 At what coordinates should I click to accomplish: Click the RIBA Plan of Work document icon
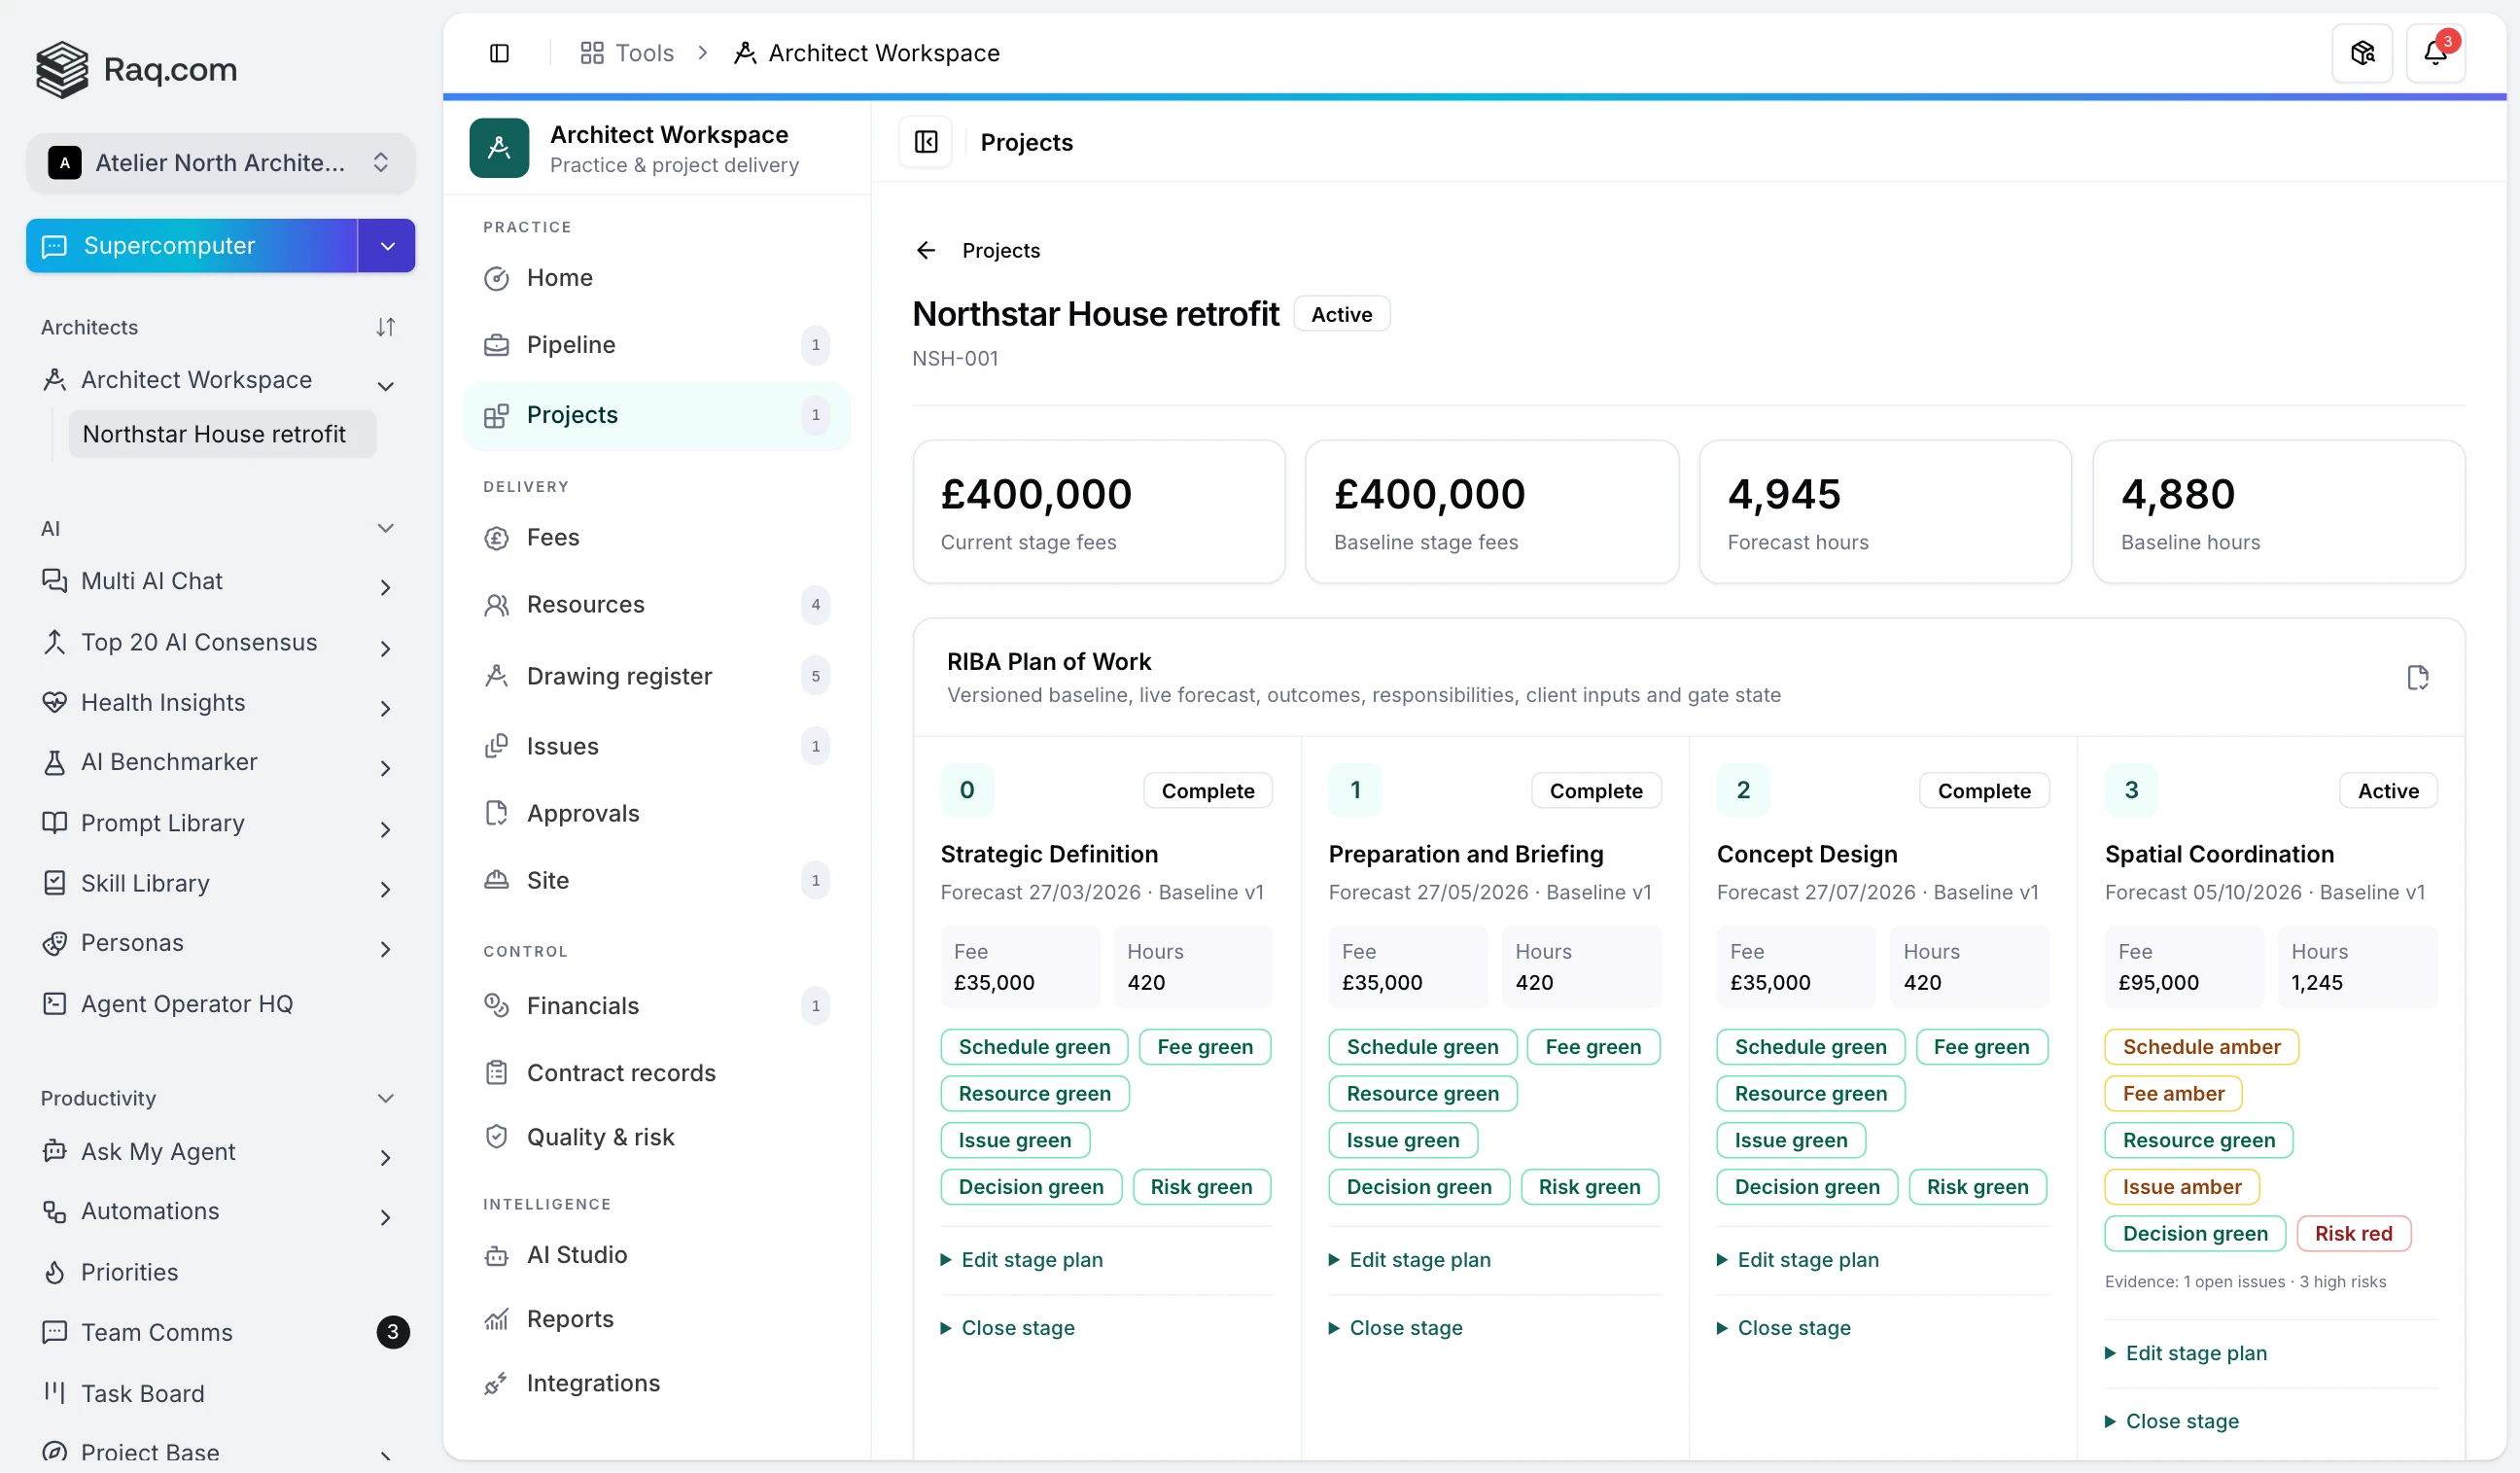point(2417,677)
